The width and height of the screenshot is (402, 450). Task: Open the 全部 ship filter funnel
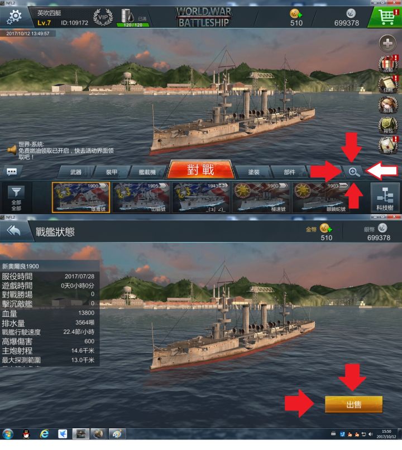[x=16, y=197]
